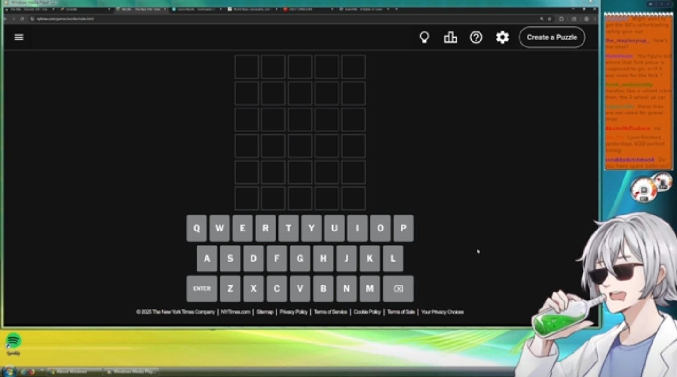Open the Privacy Policy footer link

[x=293, y=312]
